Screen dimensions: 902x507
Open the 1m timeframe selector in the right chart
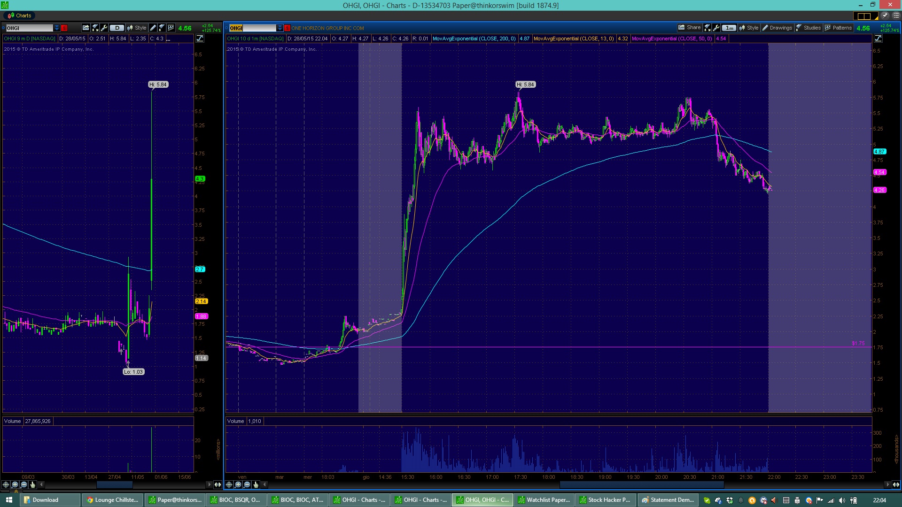pos(729,28)
